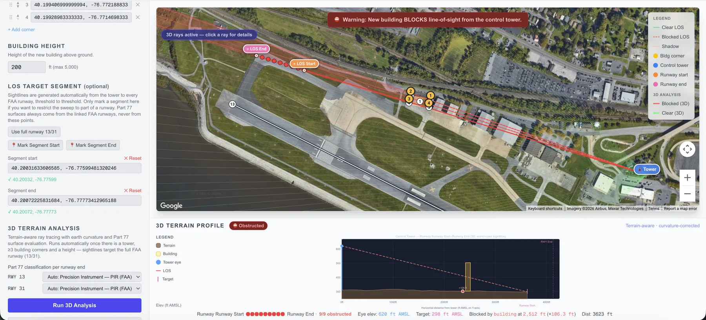This screenshot has width=706, height=320.
Task: Click the + Add corner link
Action: (x=21, y=29)
